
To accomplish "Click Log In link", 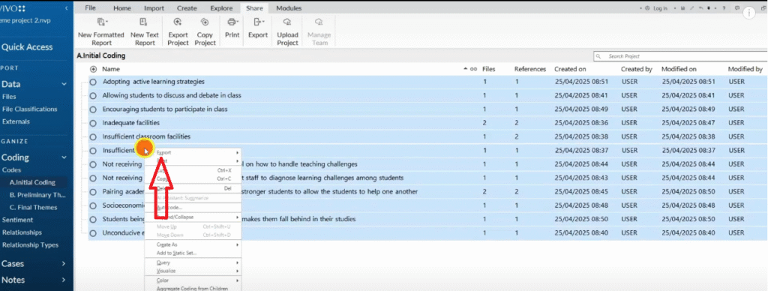I will coord(660,9).
